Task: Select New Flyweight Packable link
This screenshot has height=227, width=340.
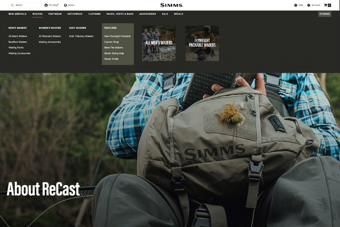Action: pyautogui.click(x=117, y=36)
